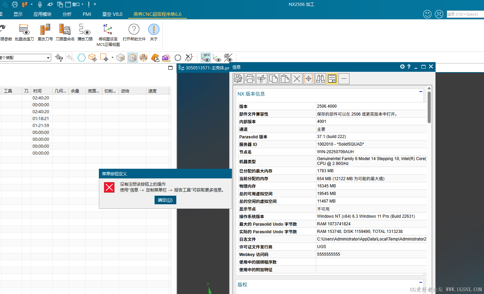Click the maximize square icon above operations table
The image size is (484, 294).
coord(170,68)
